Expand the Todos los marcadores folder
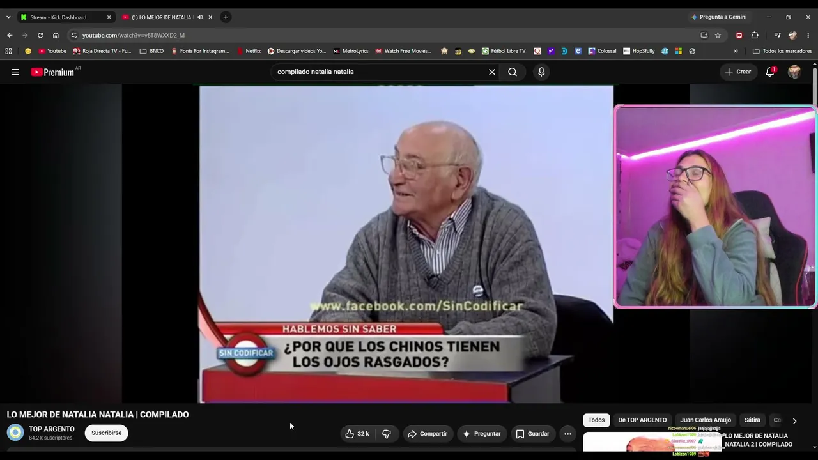 click(x=782, y=51)
